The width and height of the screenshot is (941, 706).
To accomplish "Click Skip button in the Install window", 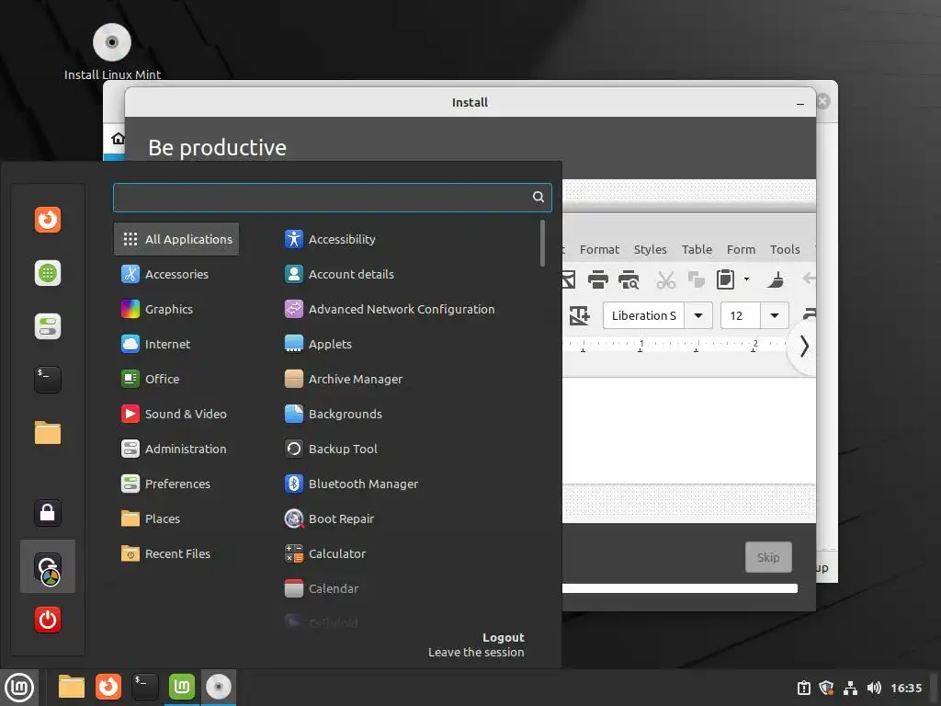I will (768, 557).
